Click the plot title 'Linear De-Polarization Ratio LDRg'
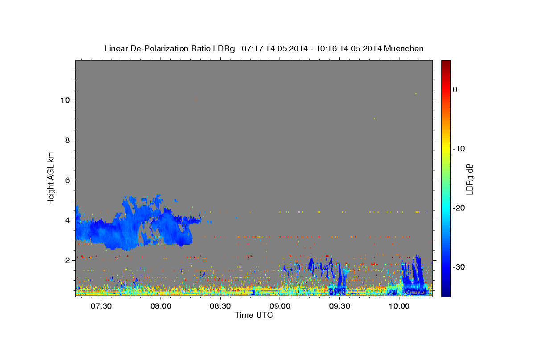 (169, 49)
